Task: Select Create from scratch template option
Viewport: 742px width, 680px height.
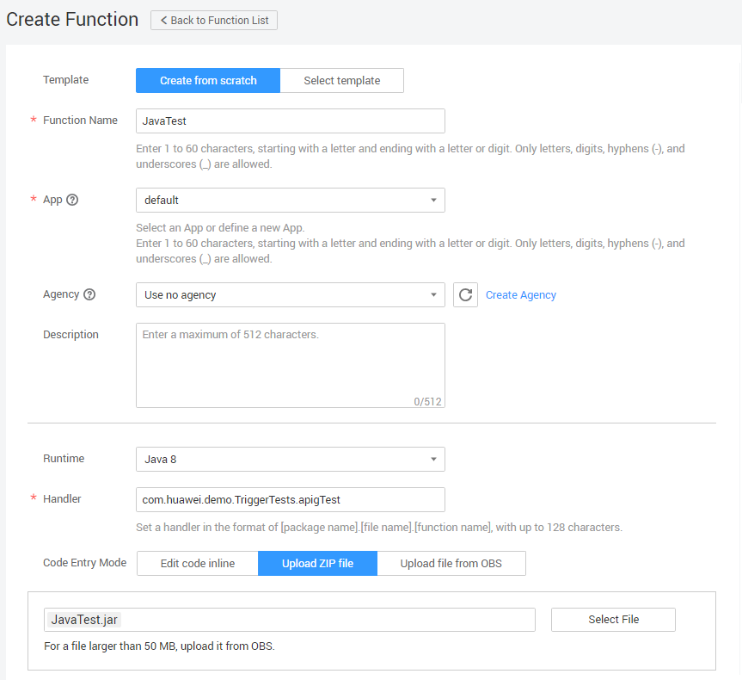Action: 208,80
